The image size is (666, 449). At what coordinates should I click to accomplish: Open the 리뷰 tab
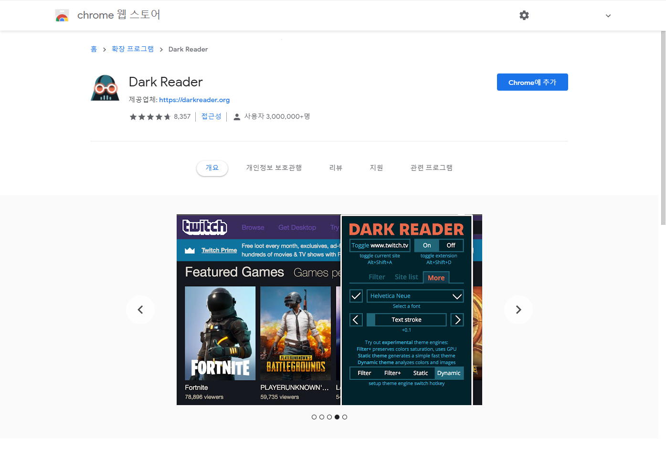(x=336, y=168)
